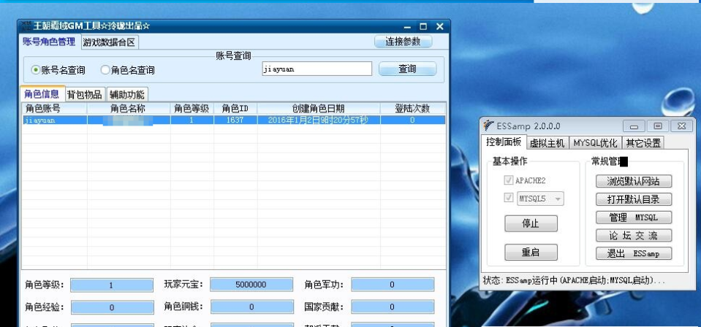Open the 虚拟主机 tab in ESSamp
Image resolution: width=701 pixels, height=327 pixels.
tap(547, 143)
